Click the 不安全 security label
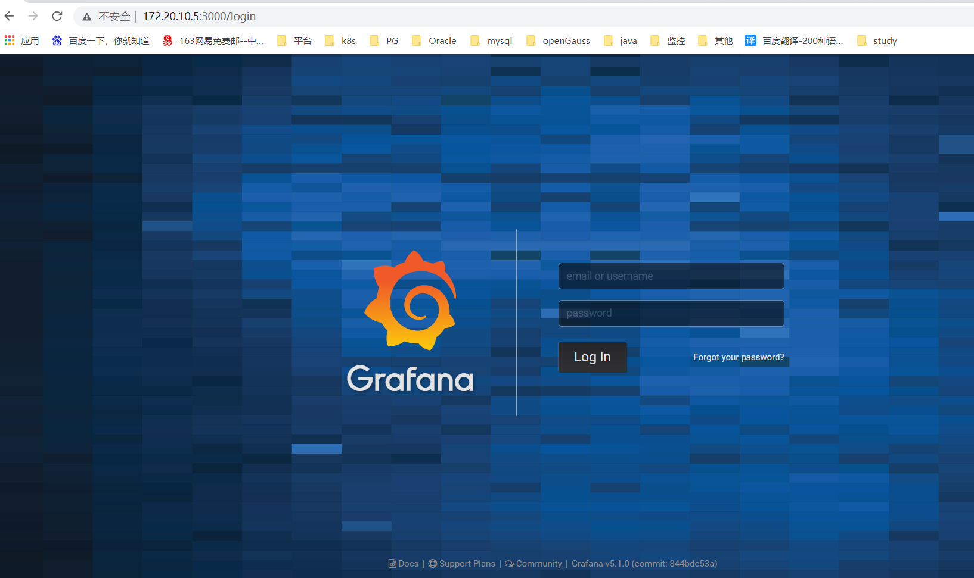974x578 pixels. [x=114, y=17]
